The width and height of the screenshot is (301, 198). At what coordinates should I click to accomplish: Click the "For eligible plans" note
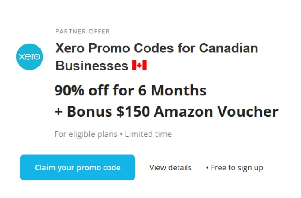click(x=85, y=134)
